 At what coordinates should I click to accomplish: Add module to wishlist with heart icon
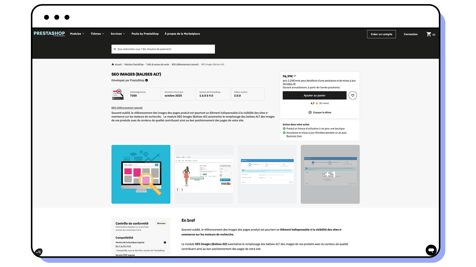[353, 95]
